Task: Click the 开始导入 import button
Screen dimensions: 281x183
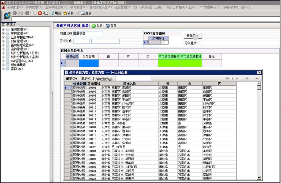Action: coord(193,36)
